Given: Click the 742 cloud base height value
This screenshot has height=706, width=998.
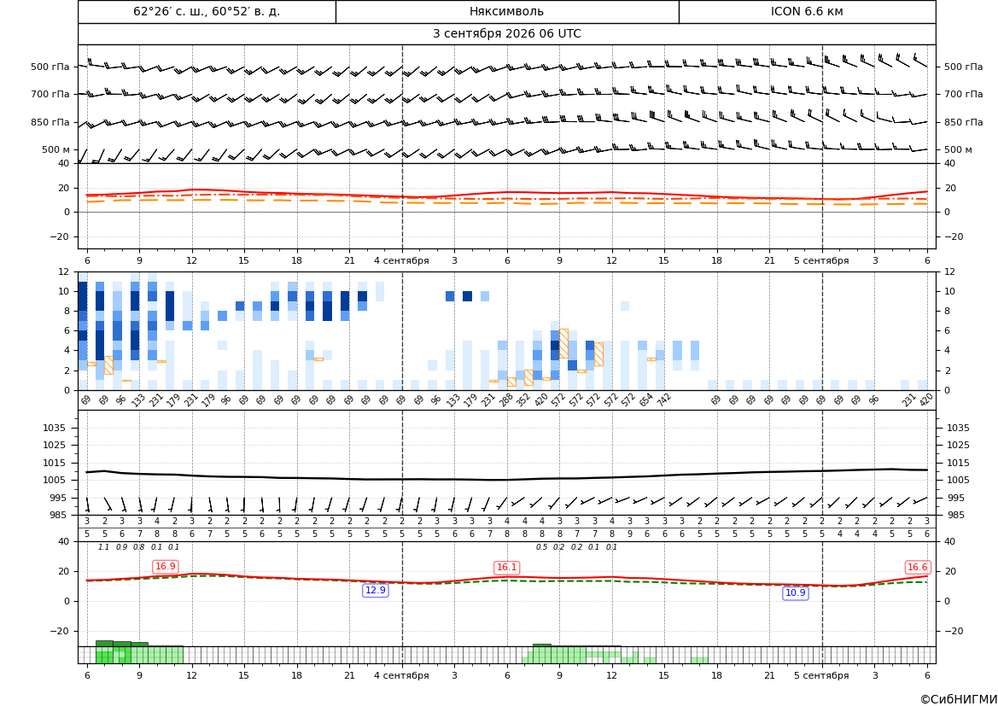Looking at the screenshot, I should [x=664, y=400].
